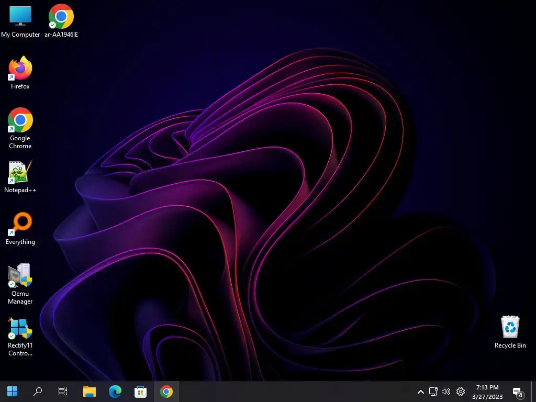The height and width of the screenshot is (402, 536).
Task: Launch Microsoft Edge from the taskbar
Action: tap(115, 392)
